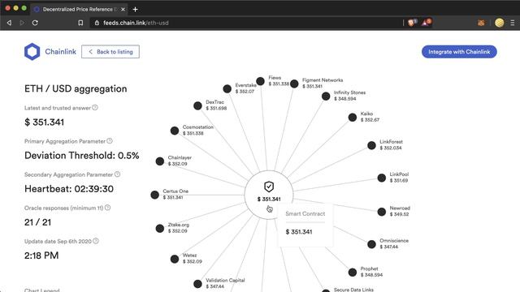
Task: Click the LinkForest oracle node dot
Action: pos(371,145)
